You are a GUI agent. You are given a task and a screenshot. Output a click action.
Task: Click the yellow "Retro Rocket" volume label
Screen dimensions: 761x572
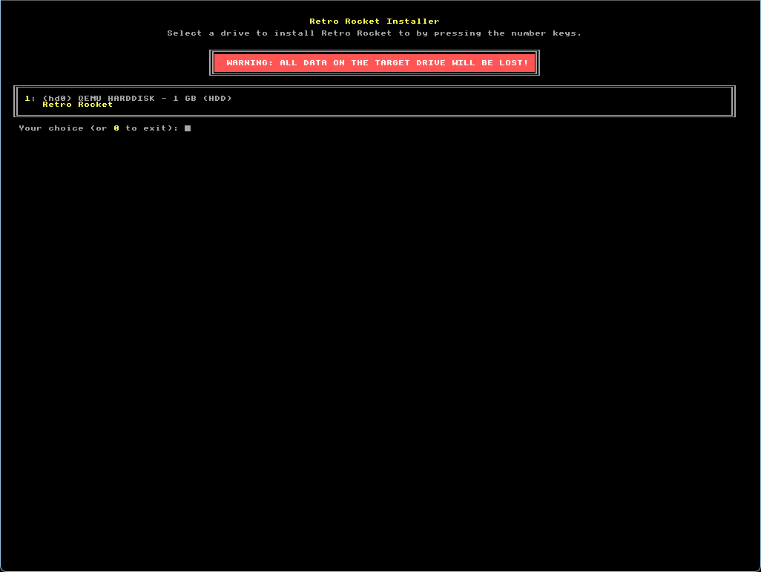[x=77, y=105]
